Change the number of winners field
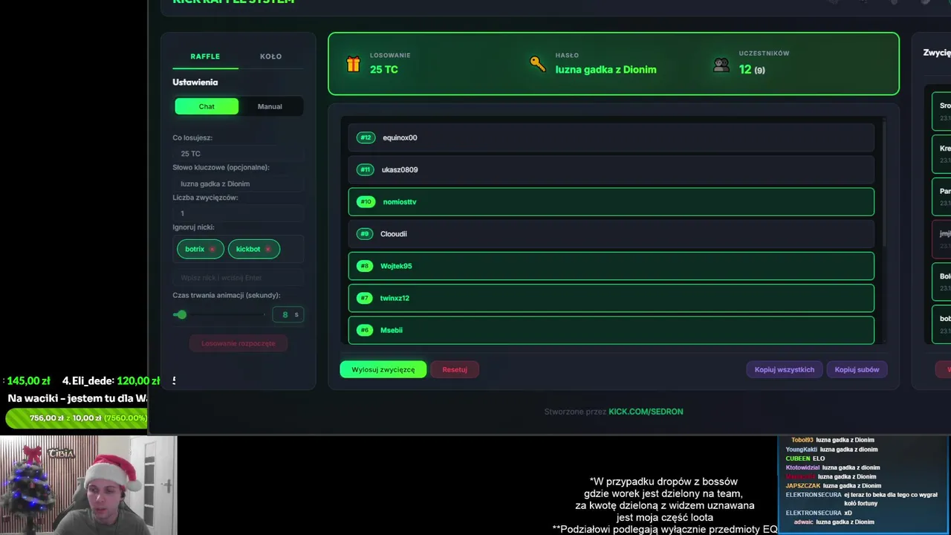 tap(238, 213)
